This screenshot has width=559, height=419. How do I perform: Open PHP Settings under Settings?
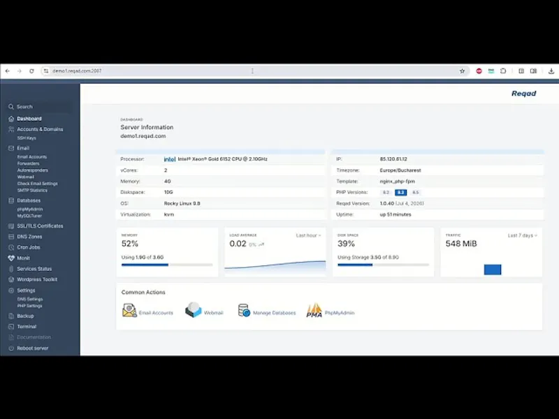tap(29, 306)
